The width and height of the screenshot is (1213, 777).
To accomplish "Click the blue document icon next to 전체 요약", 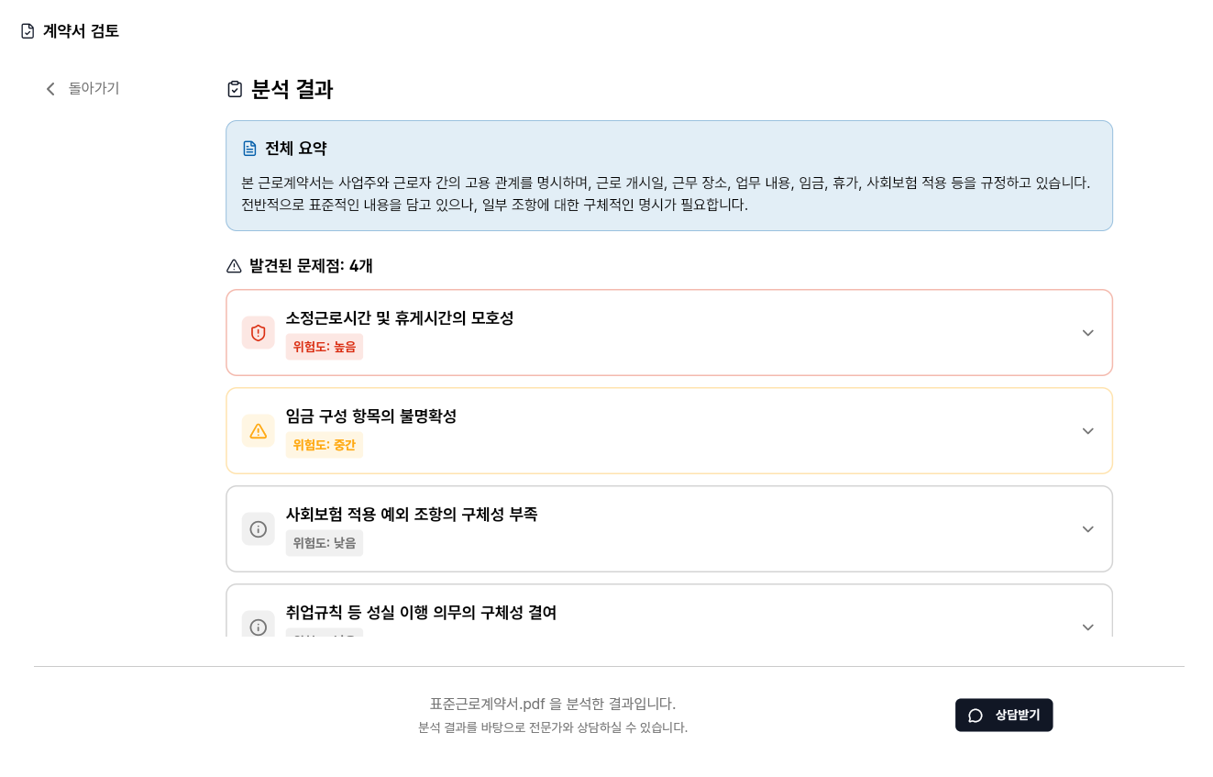I will [x=249, y=148].
